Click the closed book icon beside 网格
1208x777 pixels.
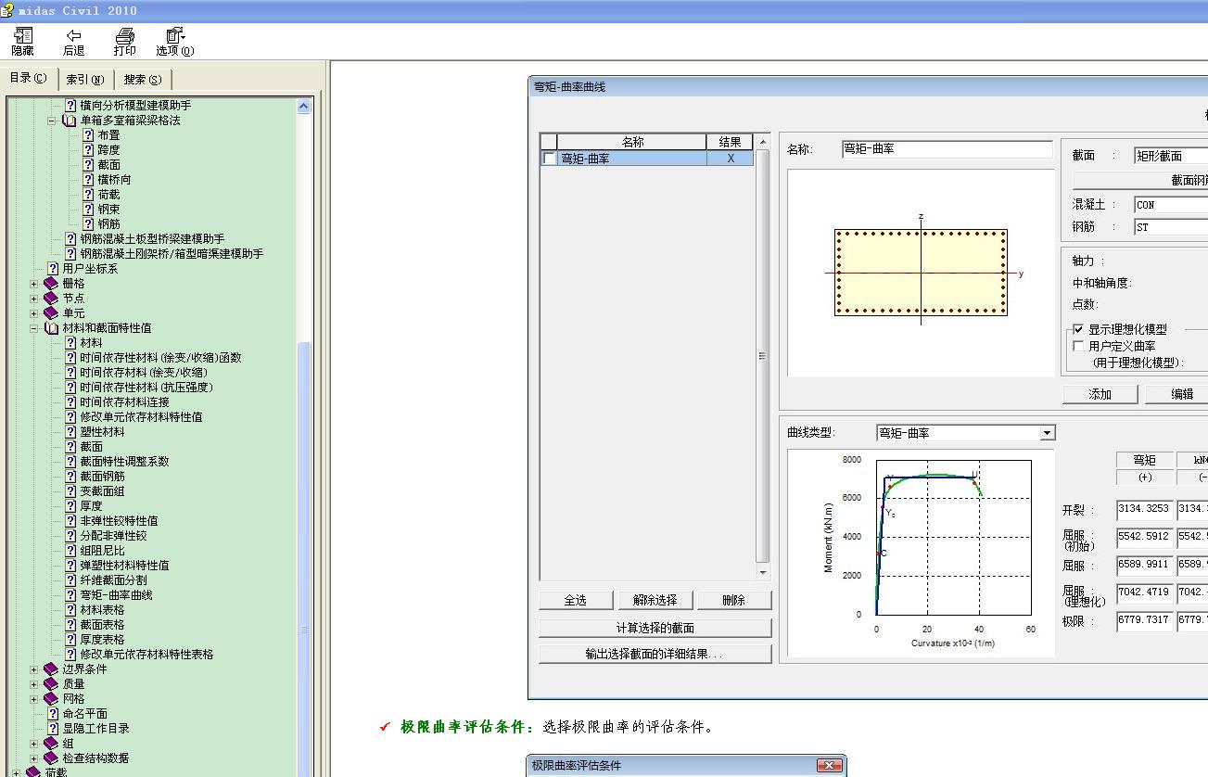pyautogui.click(x=51, y=699)
